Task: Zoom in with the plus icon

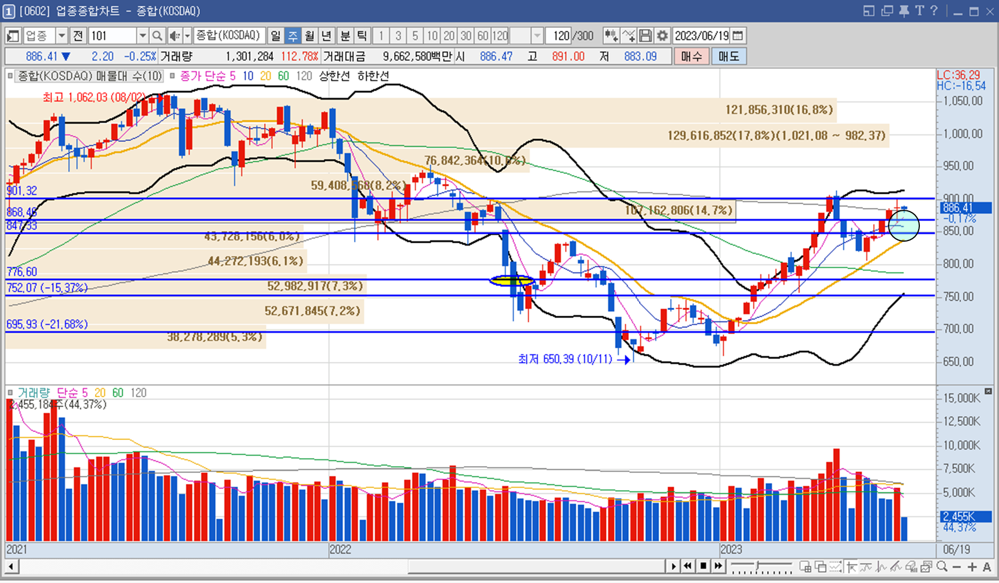Action: point(972,567)
